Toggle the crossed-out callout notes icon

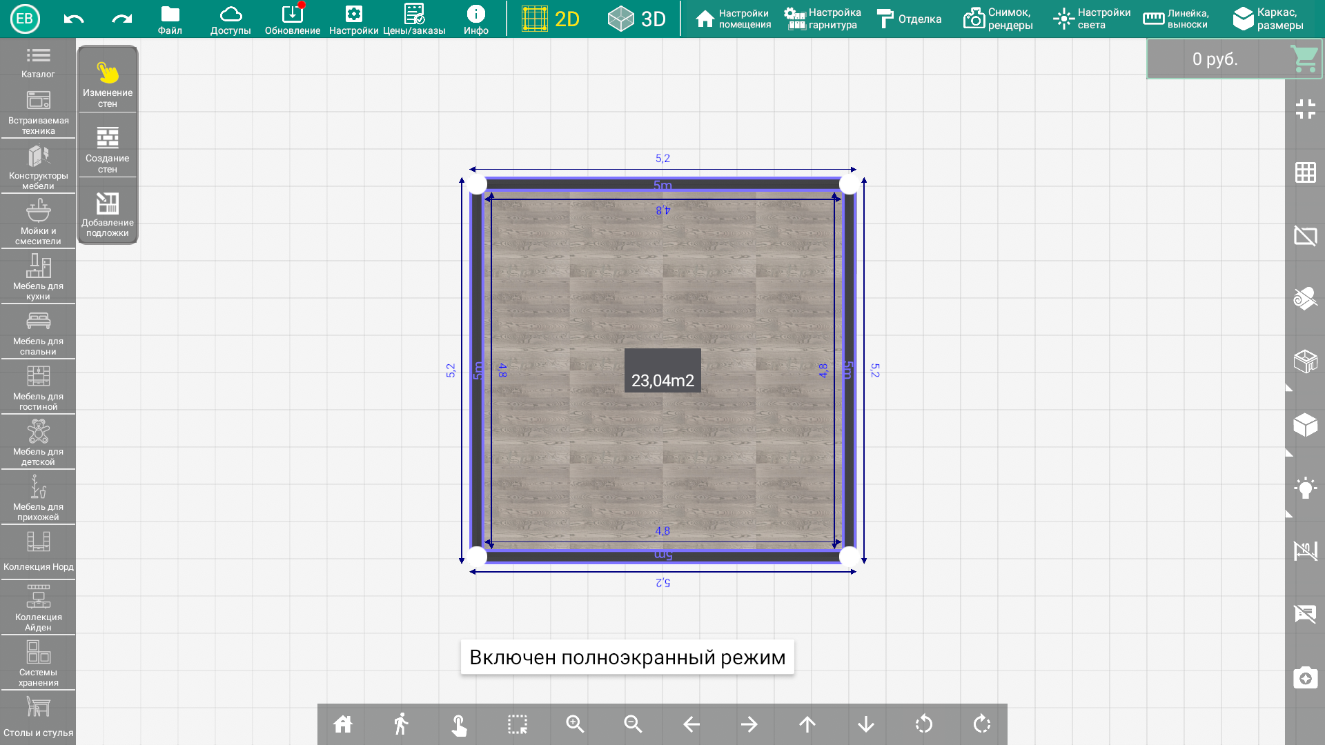[1306, 613]
